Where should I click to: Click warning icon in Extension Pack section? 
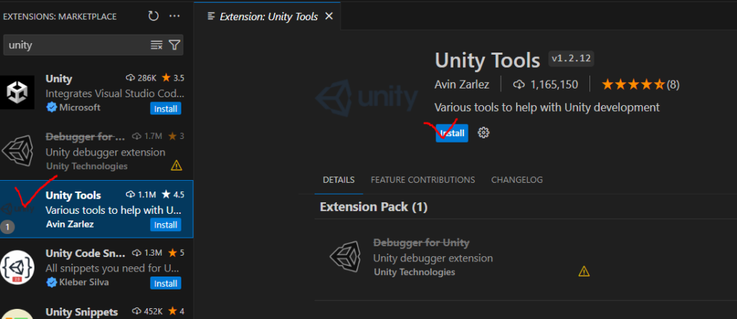(x=584, y=271)
